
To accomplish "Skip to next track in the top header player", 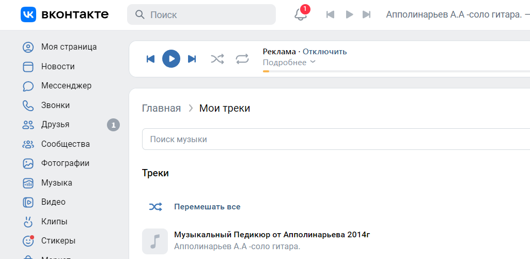I will (367, 14).
